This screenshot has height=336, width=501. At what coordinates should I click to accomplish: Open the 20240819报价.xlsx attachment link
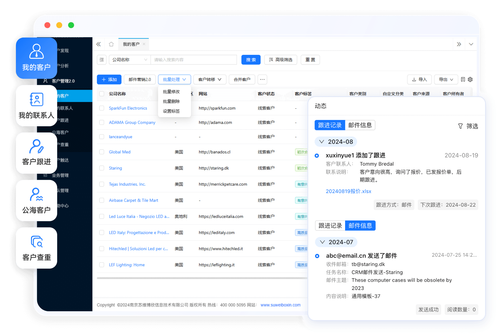pyautogui.click(x=348, y=191)
